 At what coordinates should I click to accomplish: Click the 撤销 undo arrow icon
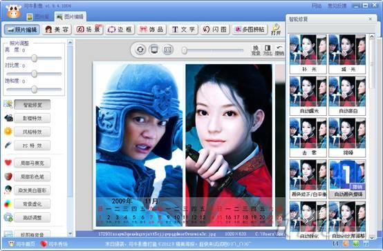pyautogui.click(x=279, y=50)
